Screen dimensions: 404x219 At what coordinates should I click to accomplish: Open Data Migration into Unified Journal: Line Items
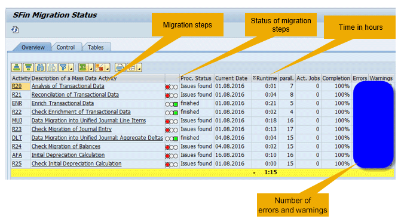[88, 121]
